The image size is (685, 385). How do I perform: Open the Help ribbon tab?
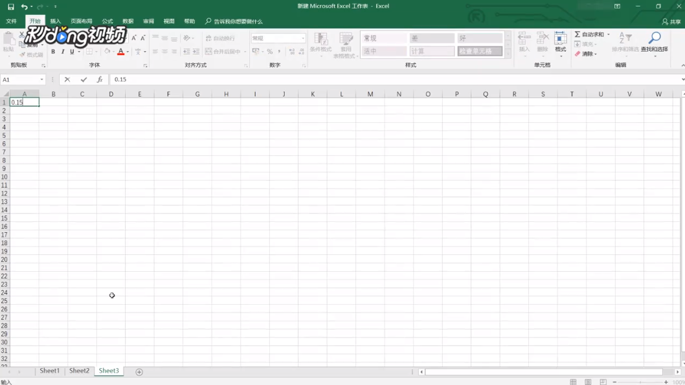189,21
